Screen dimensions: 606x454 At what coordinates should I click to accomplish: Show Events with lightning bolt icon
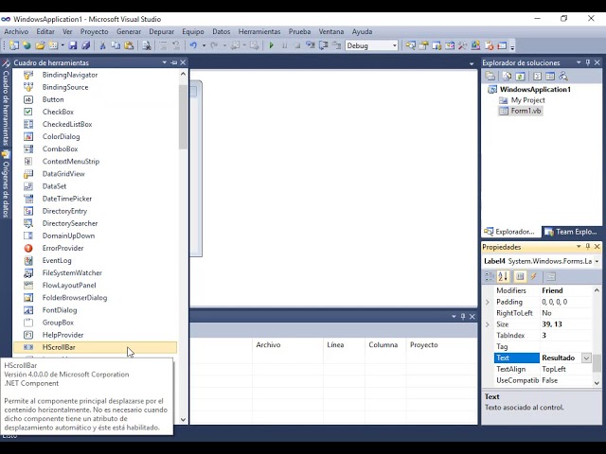(534, 276)
